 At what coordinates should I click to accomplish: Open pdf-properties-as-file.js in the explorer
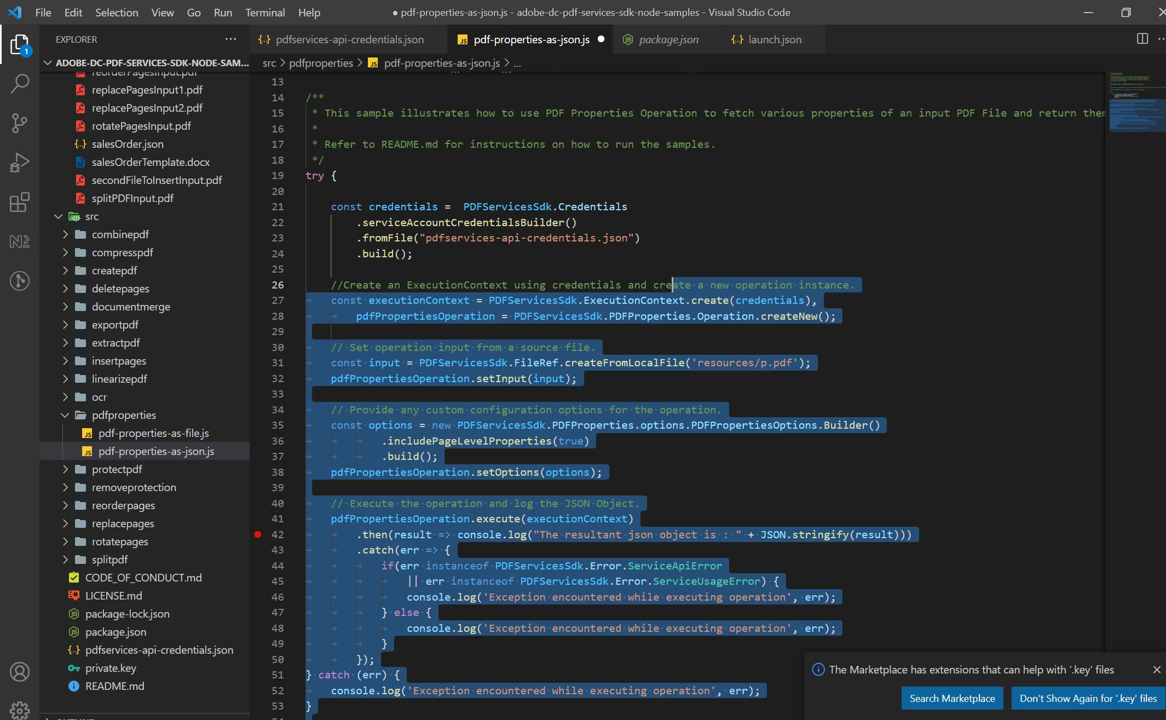coord(153,433)
